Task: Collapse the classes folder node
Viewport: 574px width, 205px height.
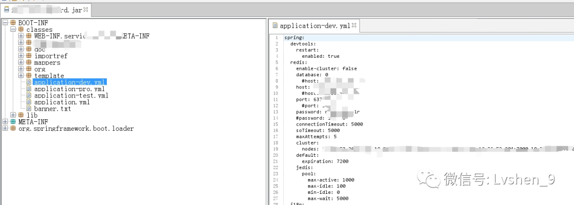Action: (x=13, y=30)
